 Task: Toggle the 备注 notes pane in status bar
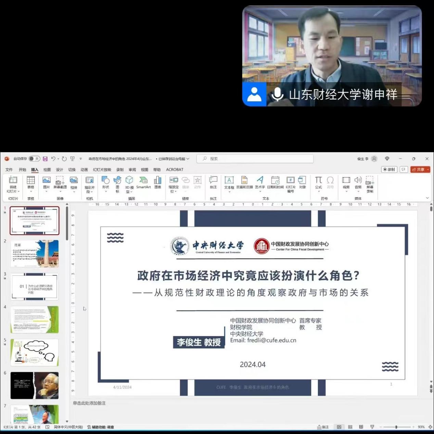(323, 427)
